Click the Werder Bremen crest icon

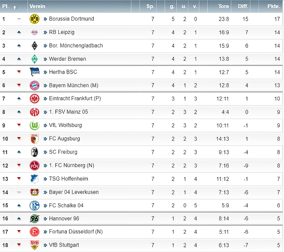(x=35, y=59)
